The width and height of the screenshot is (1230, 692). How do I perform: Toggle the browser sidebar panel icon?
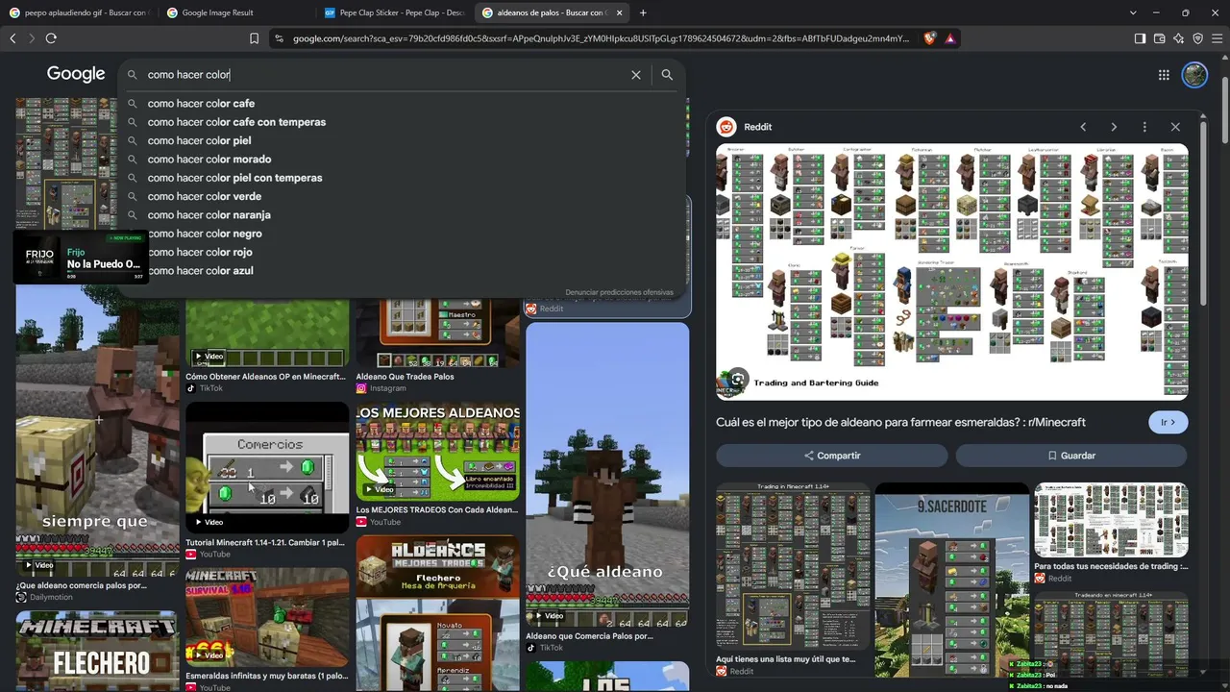[1140, 38]
